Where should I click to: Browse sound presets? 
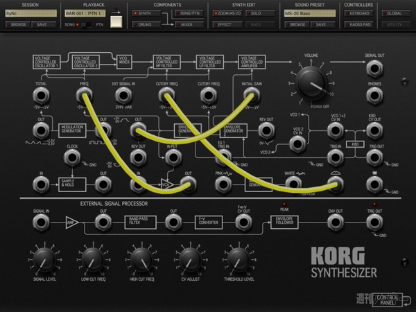(297, 25)
